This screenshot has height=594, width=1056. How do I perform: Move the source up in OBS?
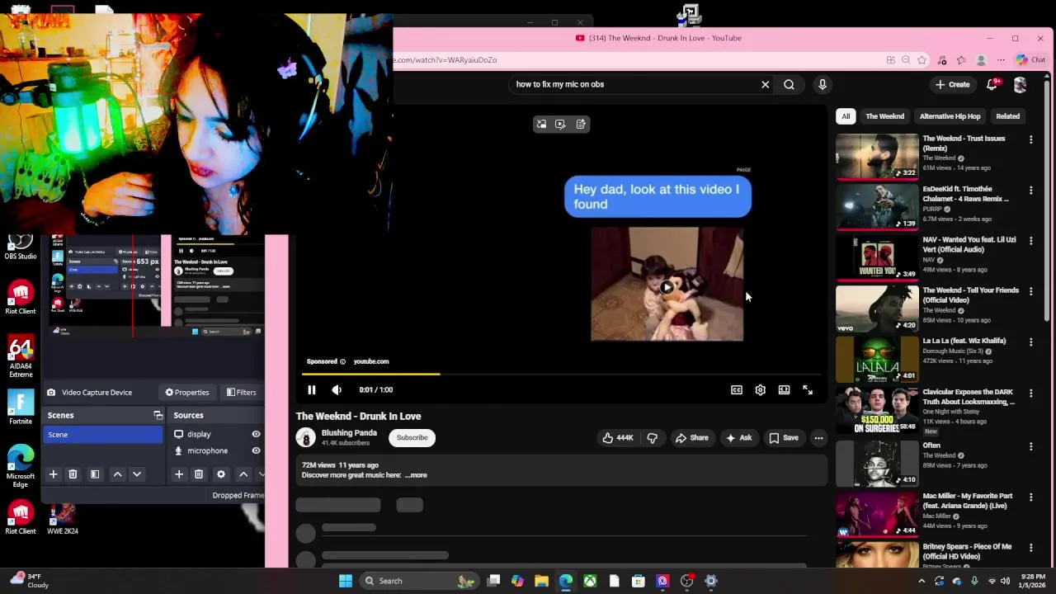pyautogui.click(x=243, y=474)
